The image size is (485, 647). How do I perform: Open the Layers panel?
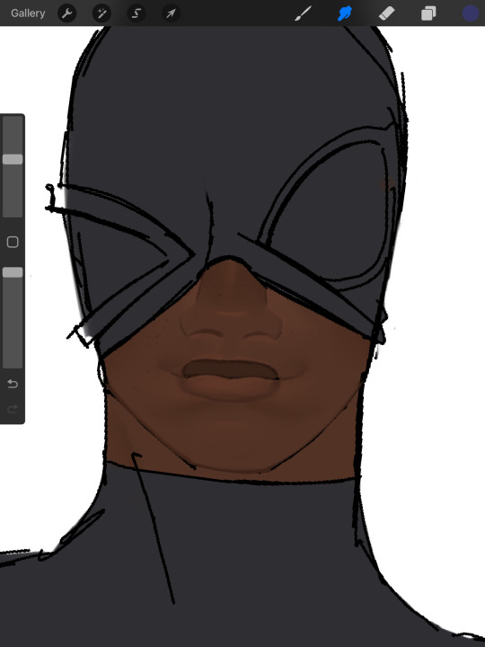428,13
